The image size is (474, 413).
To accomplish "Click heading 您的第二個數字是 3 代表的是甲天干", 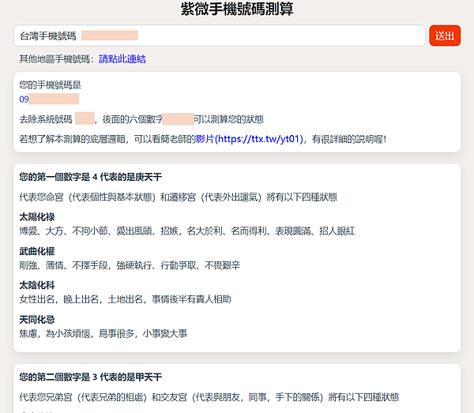I will [90, 377].
